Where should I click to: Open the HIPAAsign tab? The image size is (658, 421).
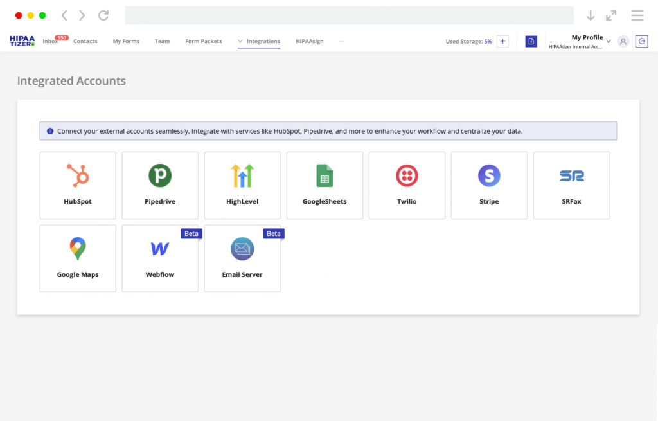tap(309, 41)
